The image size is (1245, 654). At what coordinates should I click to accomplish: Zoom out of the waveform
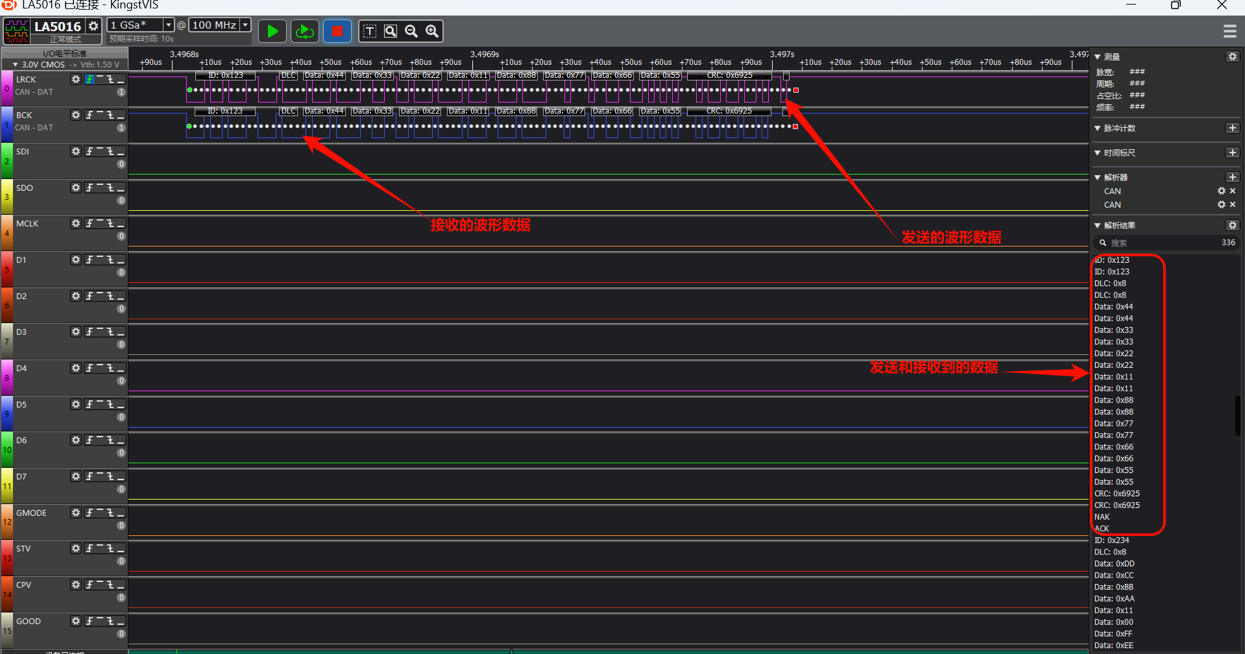coord(411,31)
